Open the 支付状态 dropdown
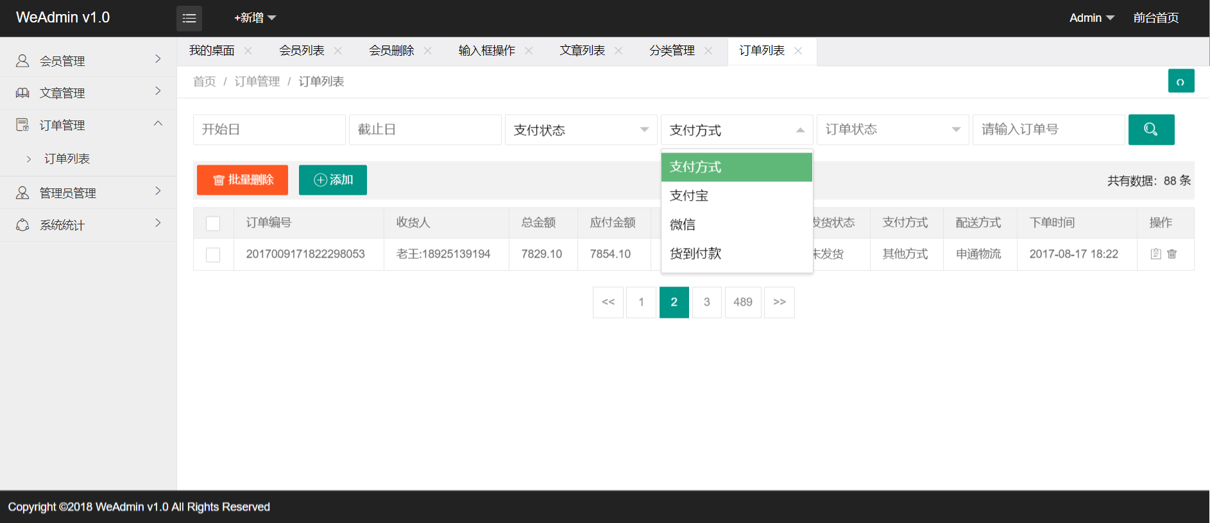Image resolution: width=1210 pixels, height=523 pixels. (x=581, y=130)
